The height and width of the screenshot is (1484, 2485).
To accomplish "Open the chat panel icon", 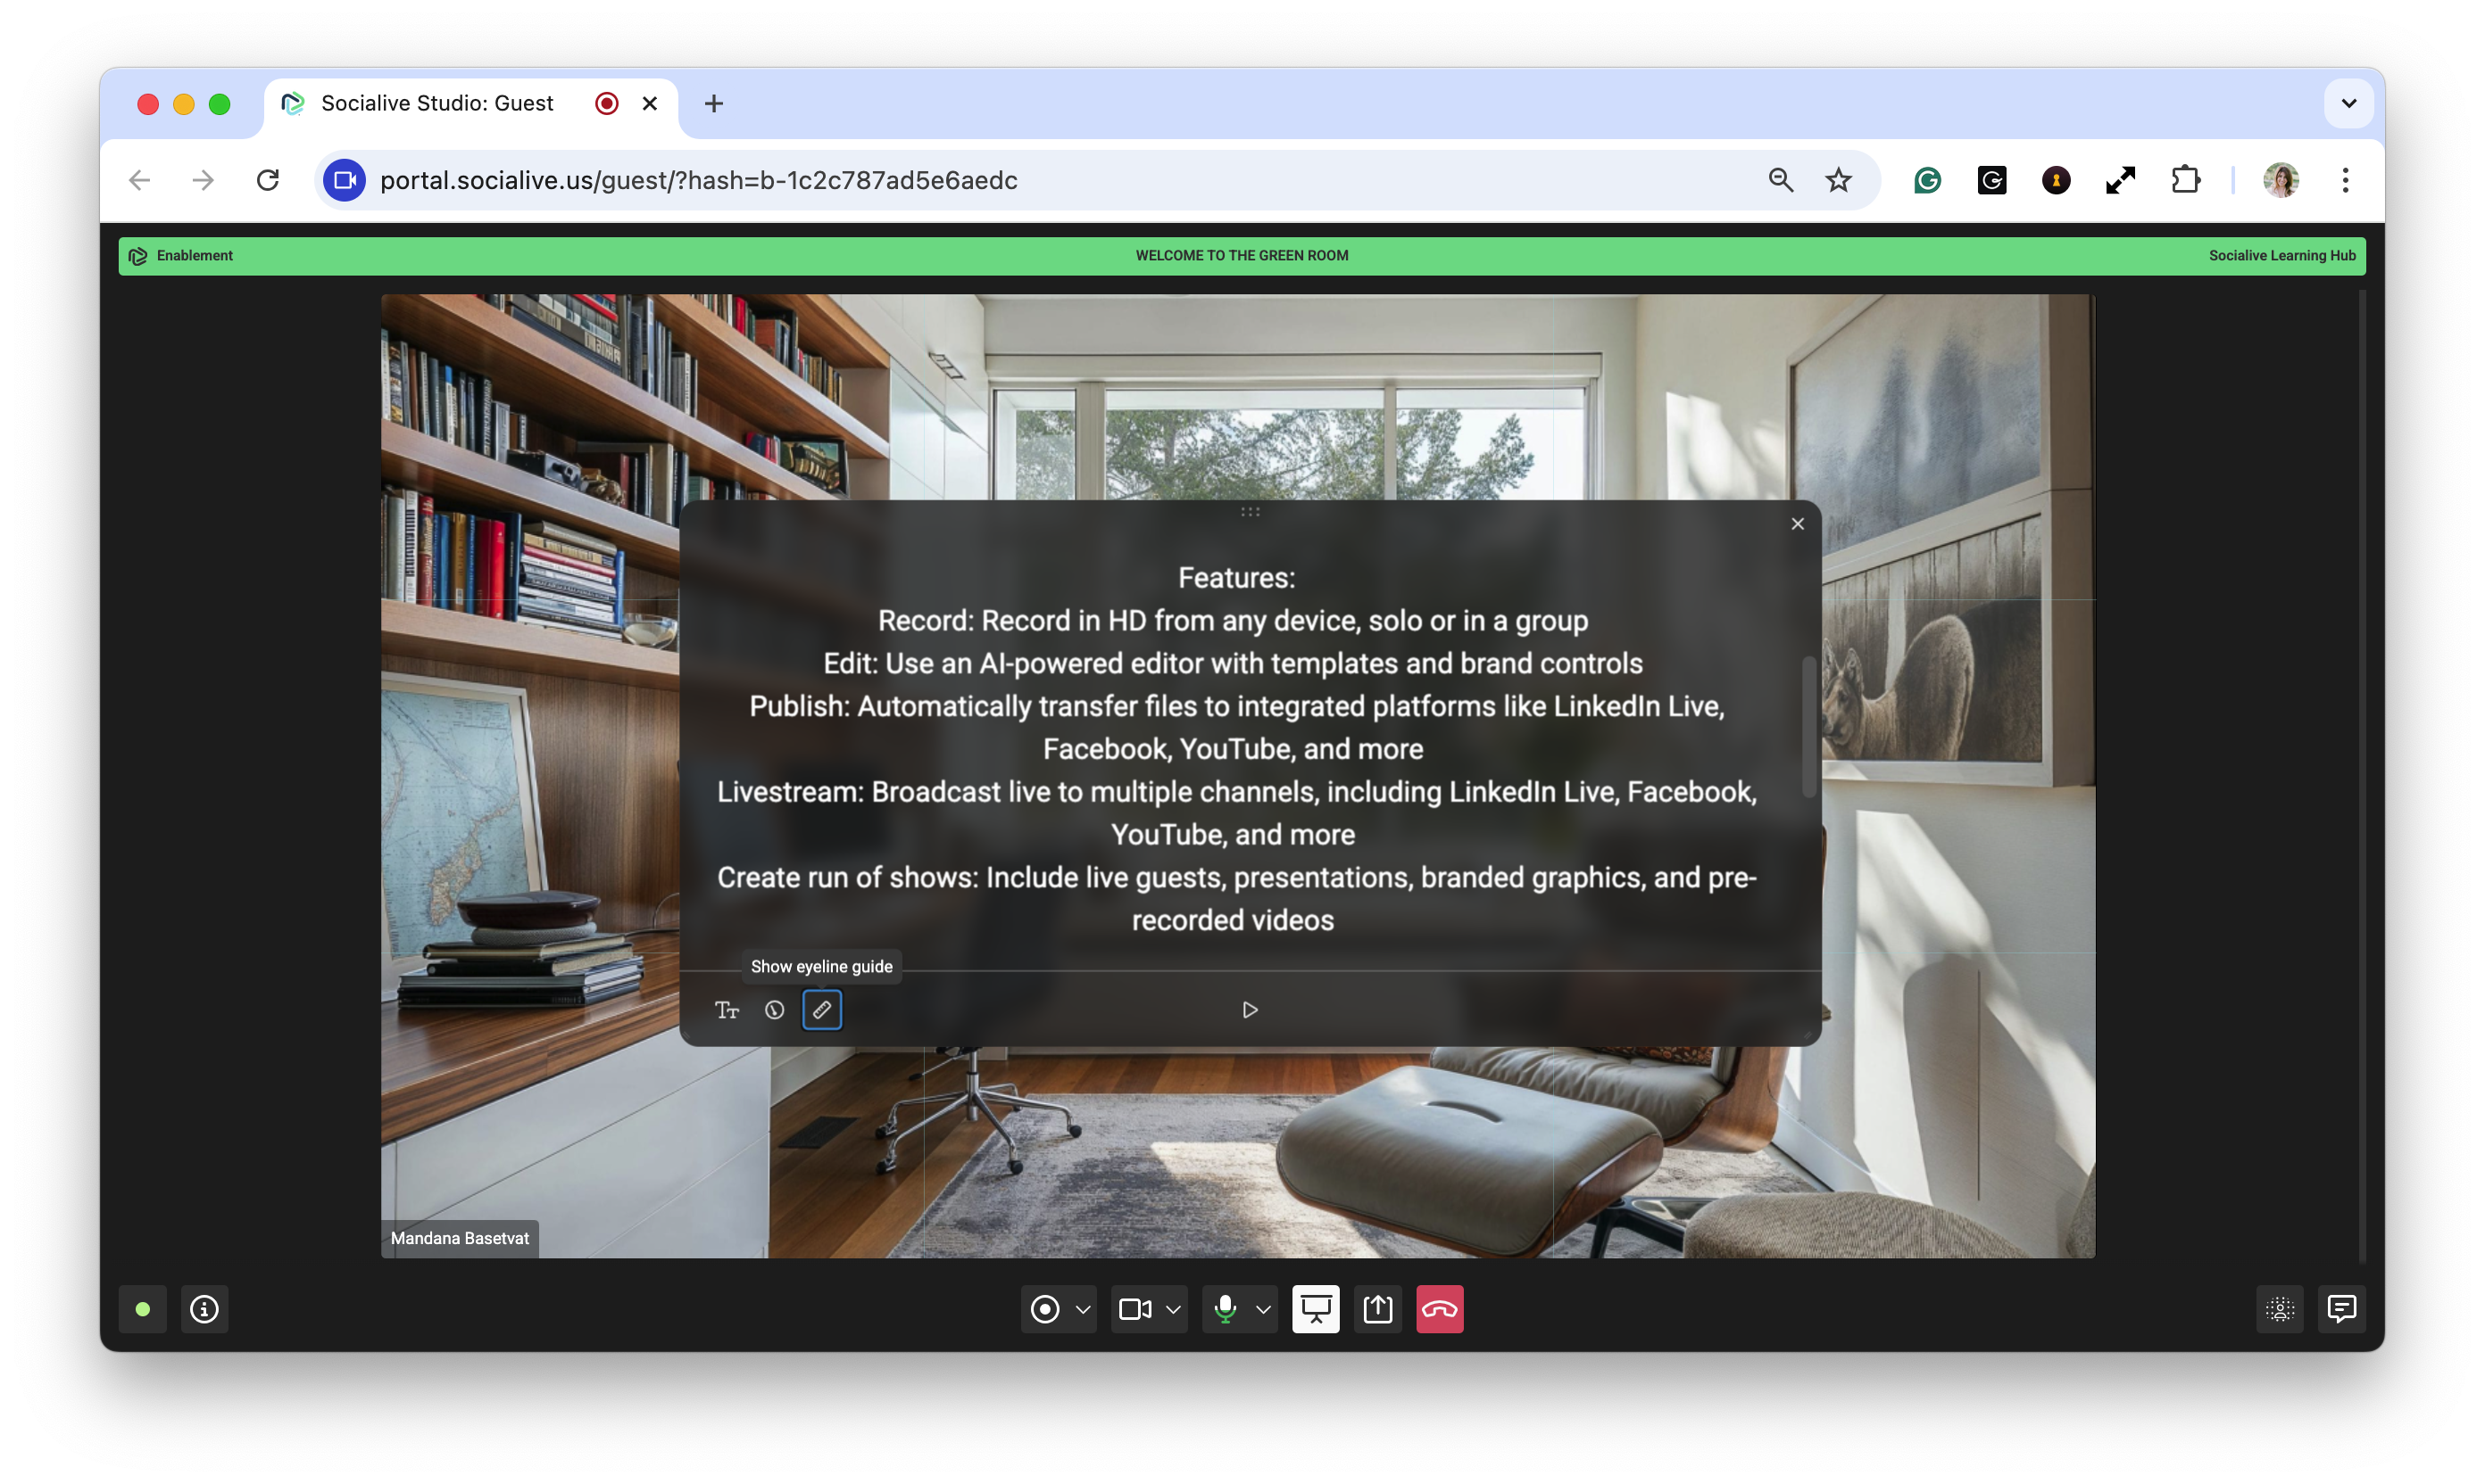I will click(x=2342, y=1309).
